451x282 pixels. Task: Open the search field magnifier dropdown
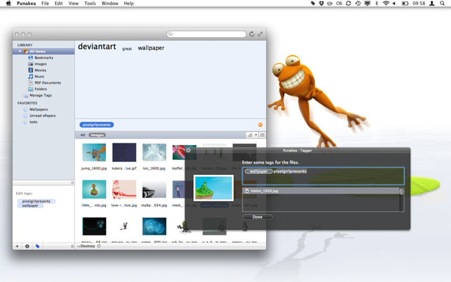(171, 34)
